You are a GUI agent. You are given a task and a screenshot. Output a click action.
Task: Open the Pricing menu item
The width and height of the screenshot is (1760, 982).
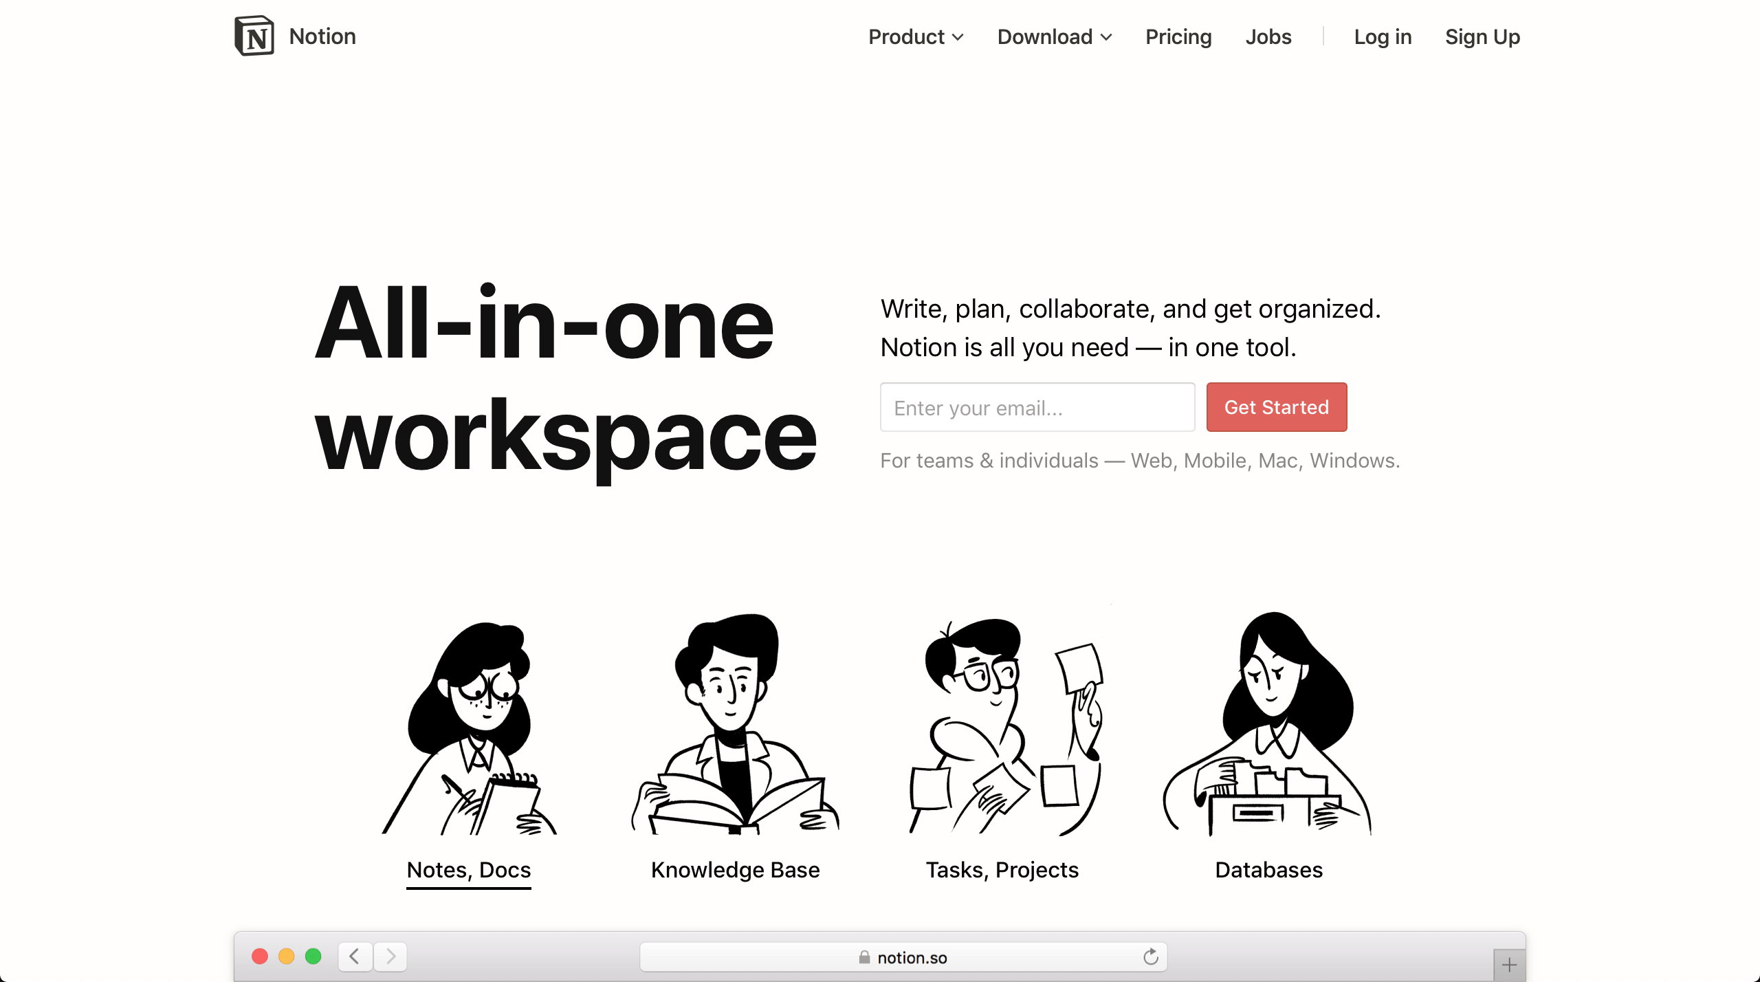1178,36
